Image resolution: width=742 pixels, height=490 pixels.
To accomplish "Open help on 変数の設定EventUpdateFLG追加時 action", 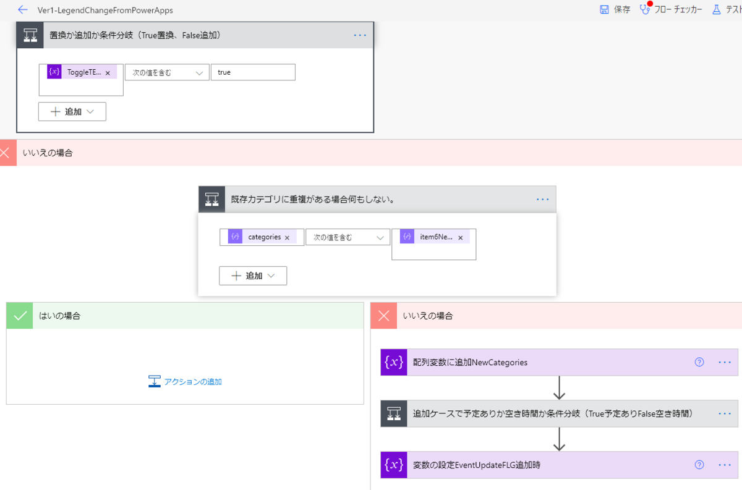I will tap(699, 465).
